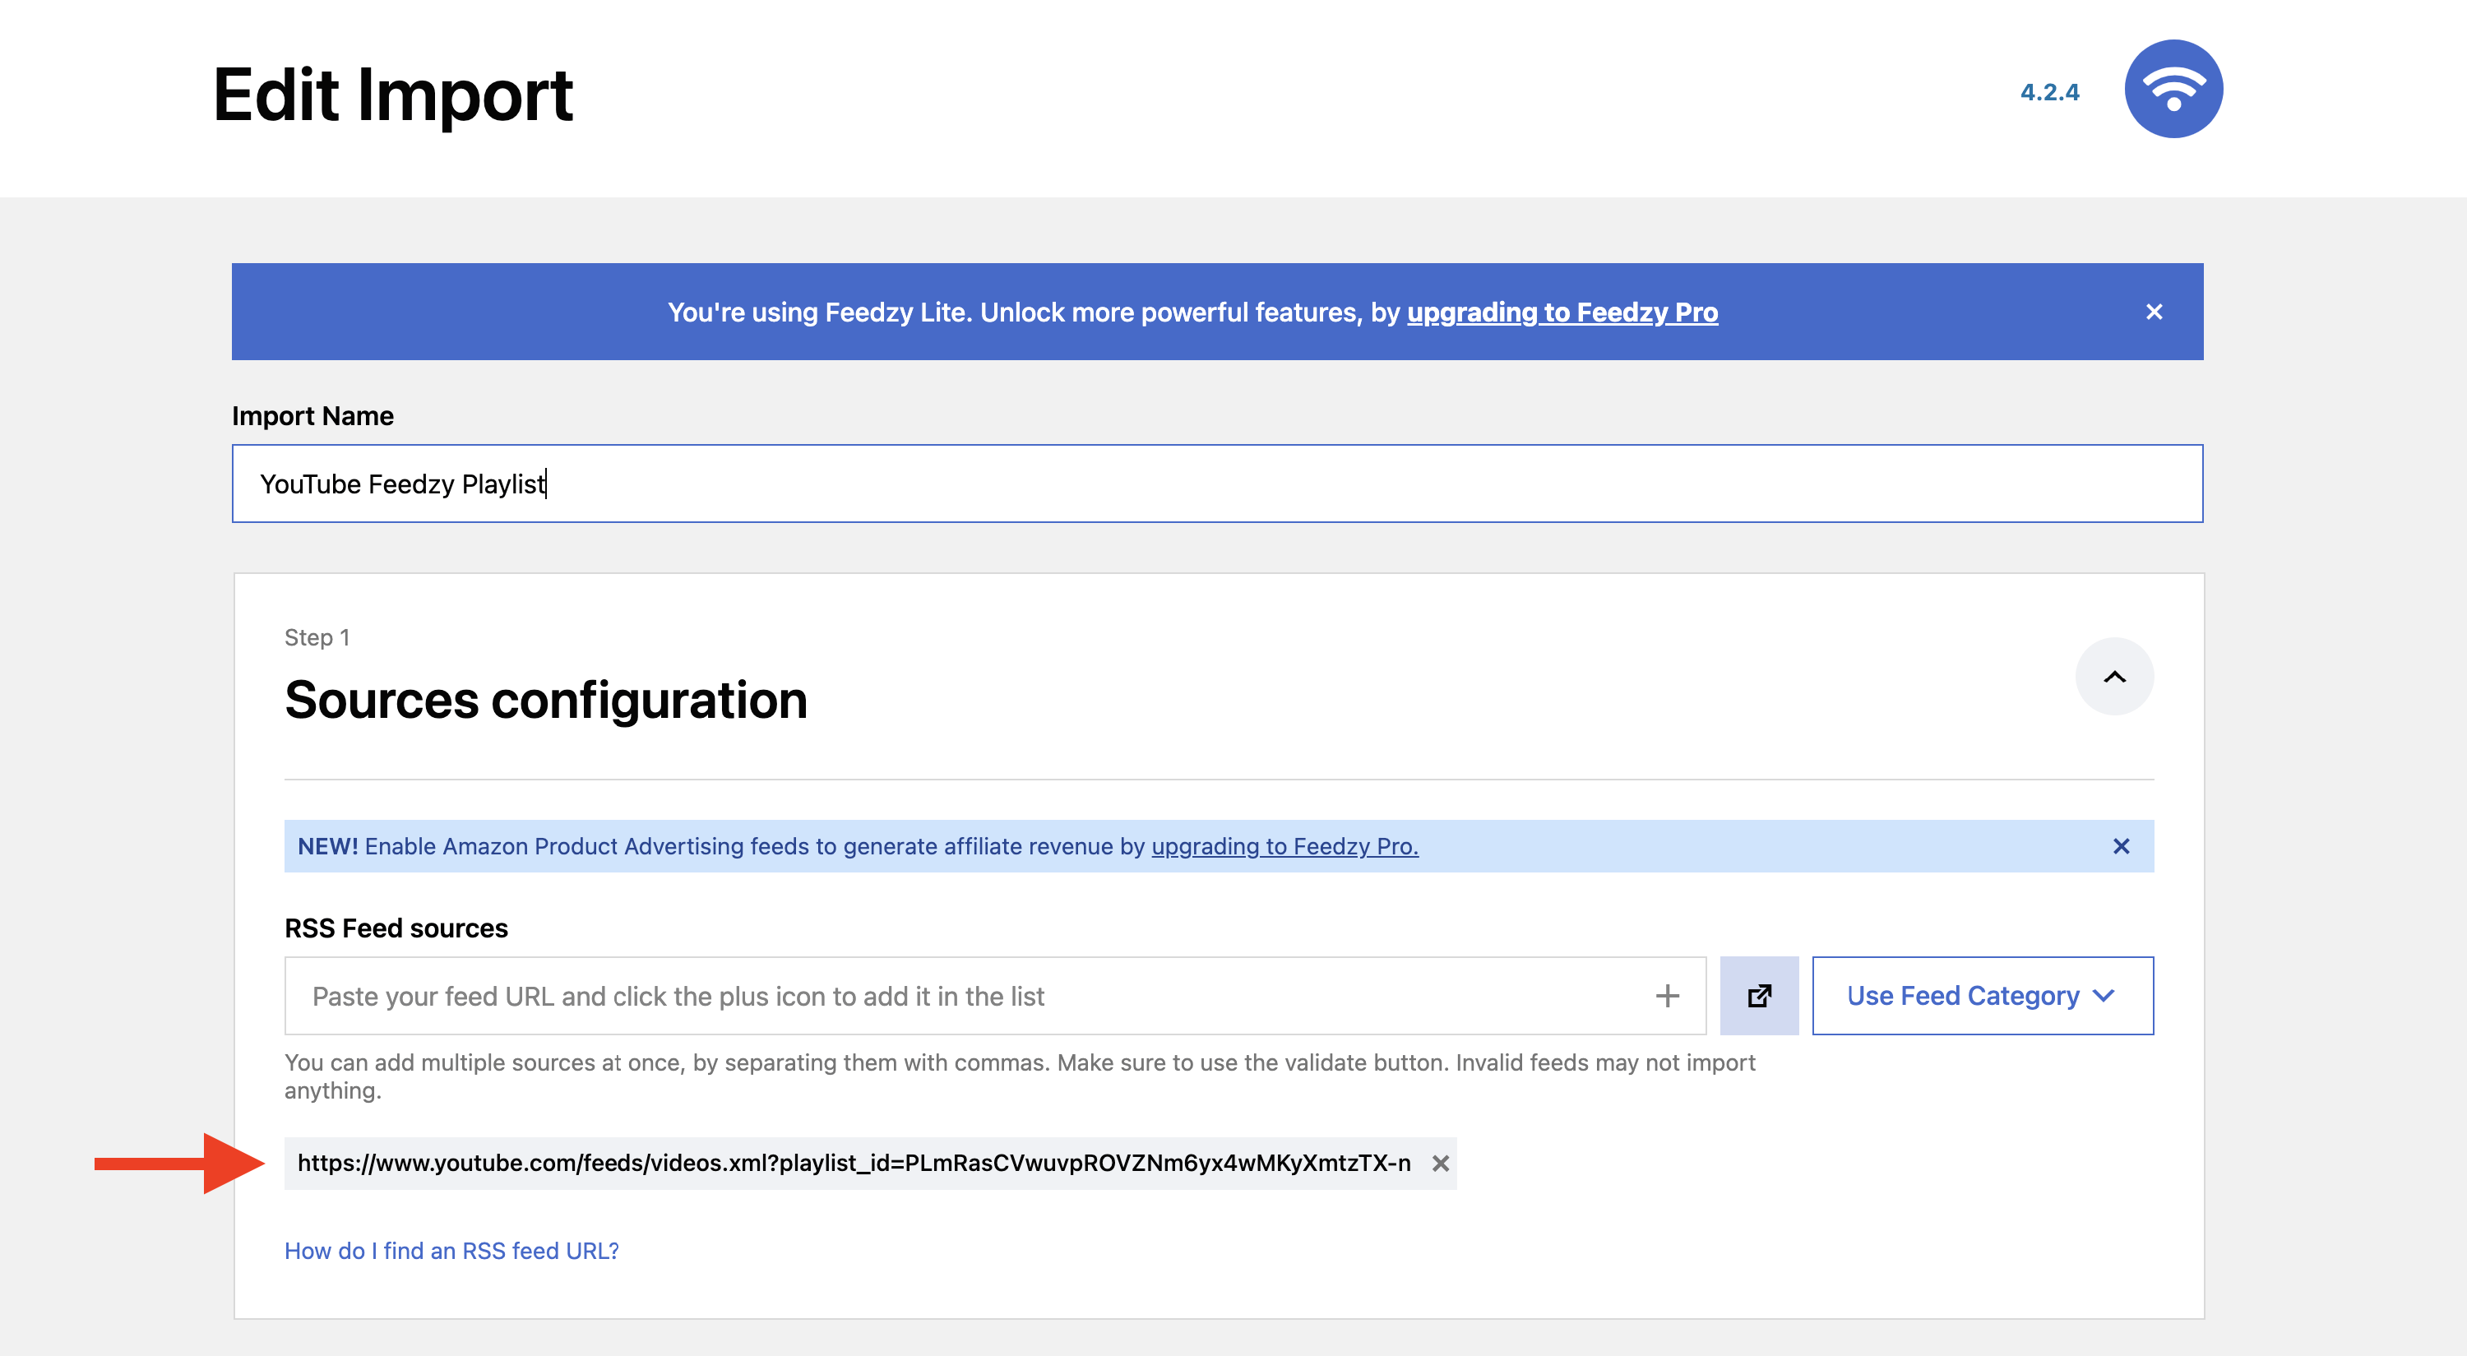
Task: Close the Amazon Product Advertising notice
Action: point(2120,846)
